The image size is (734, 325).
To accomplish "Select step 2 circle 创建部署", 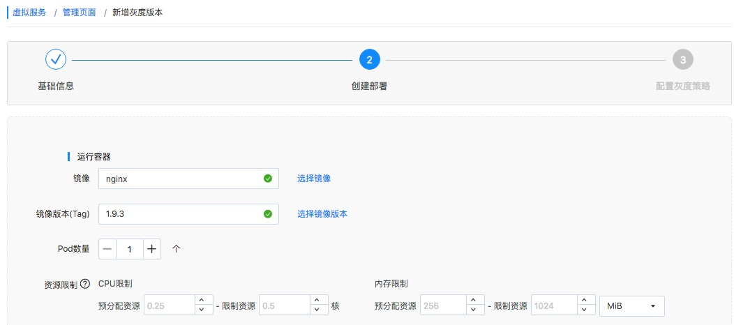I will 369,59.
